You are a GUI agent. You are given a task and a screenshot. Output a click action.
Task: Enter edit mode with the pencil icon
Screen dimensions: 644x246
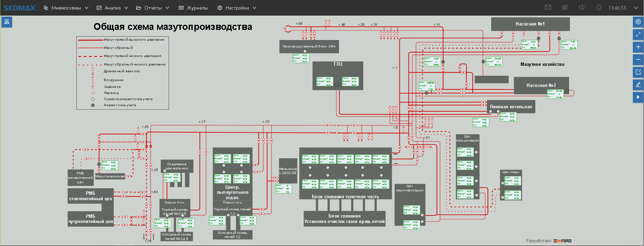(x=638, y=84)
